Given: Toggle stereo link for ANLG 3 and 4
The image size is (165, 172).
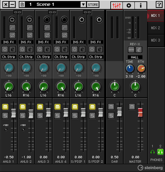Looking at the screenshot, I should pos(52,12).
